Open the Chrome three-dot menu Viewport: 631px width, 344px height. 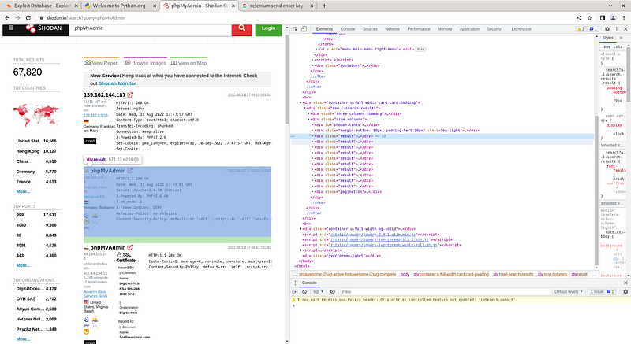tap(624, 17)
